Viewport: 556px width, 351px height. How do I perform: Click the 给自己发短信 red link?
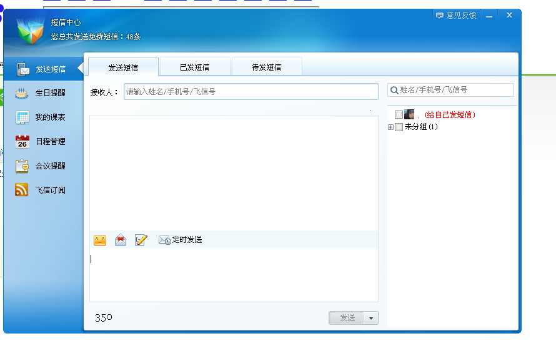pyautogui.click(x=450, y=114)
